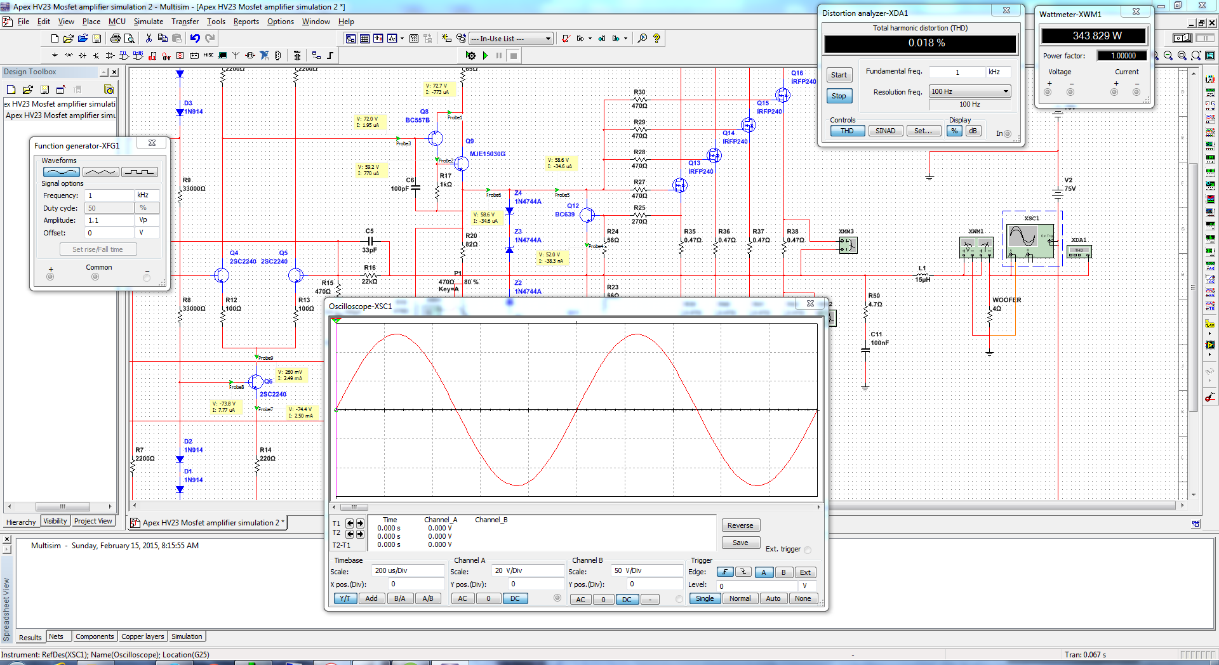Add Bode Plotter from instruments toolbar
Screen dimensions: 1219x665
1210,145
